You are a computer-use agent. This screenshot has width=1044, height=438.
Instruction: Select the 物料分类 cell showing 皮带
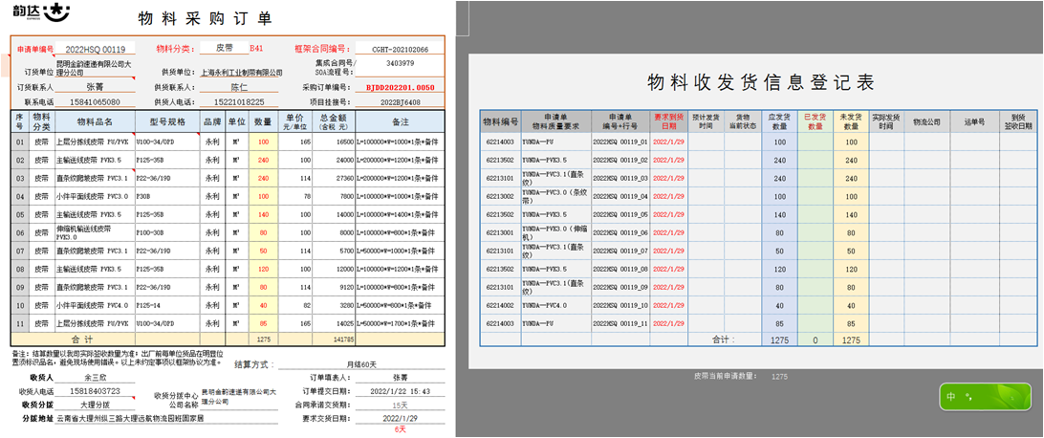224,48
